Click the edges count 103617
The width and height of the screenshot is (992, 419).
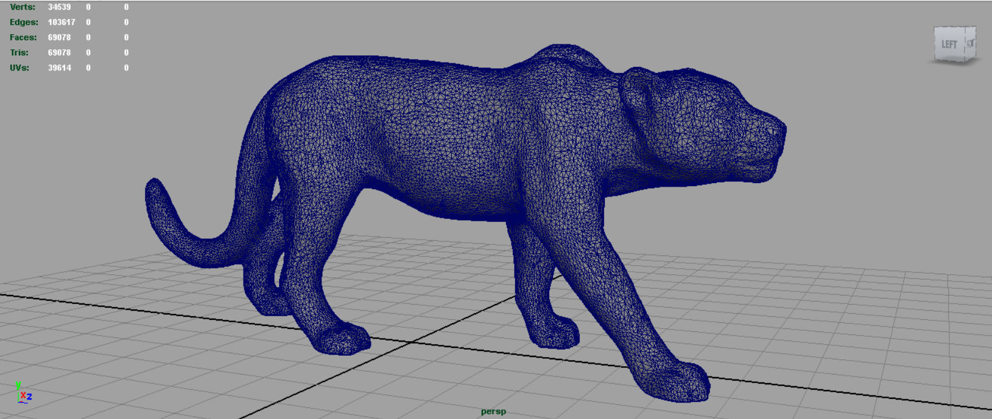62,23
